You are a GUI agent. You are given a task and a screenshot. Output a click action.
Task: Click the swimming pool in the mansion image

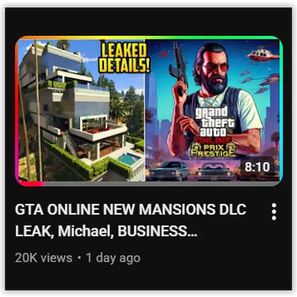pyautogui.click(x=129, y=159)
